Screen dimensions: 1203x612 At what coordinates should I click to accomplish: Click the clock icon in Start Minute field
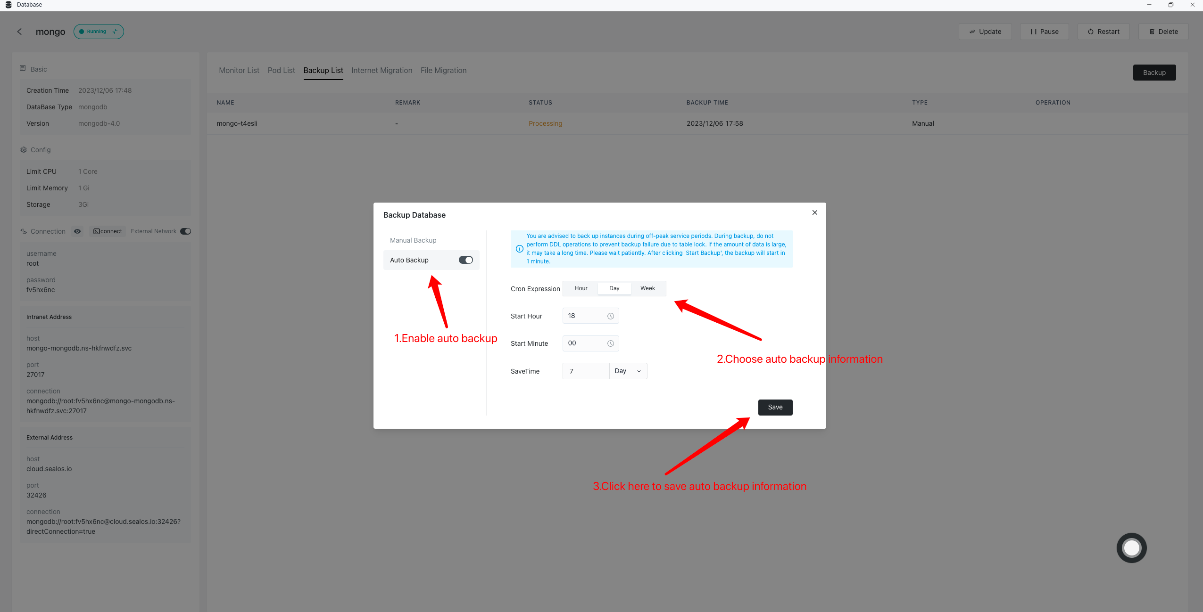pos(610,343)
